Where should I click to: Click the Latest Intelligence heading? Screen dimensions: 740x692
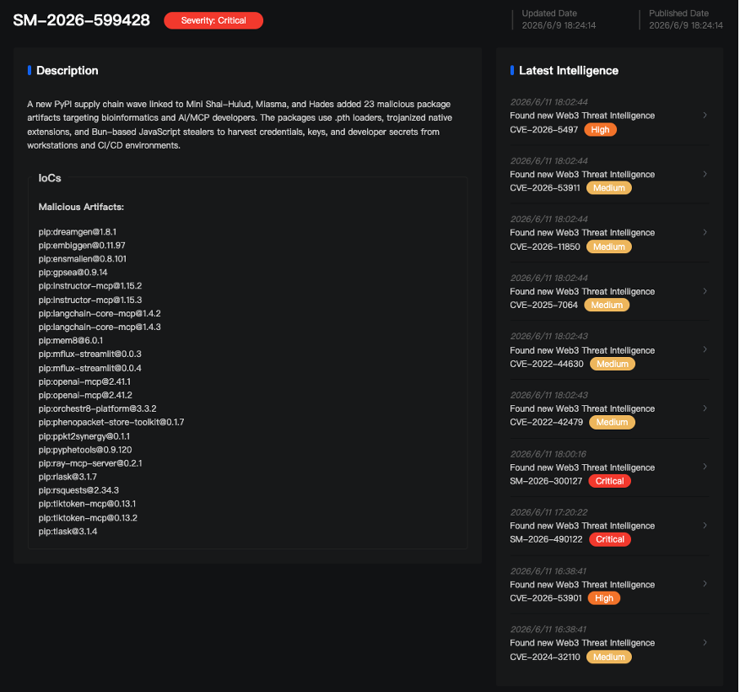pos(569,71)
